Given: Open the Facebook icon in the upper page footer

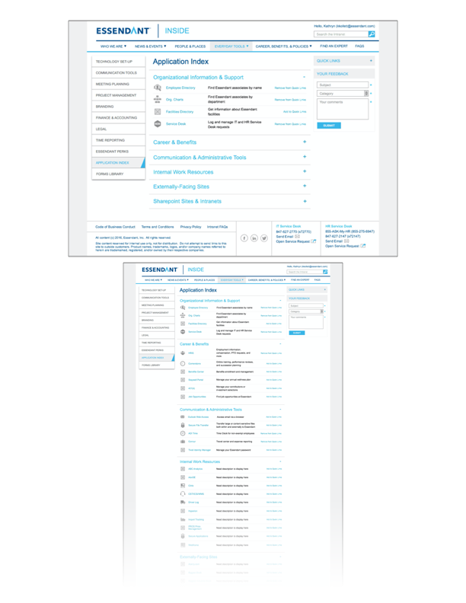Looking at the screenshot, I should [244, 238].
